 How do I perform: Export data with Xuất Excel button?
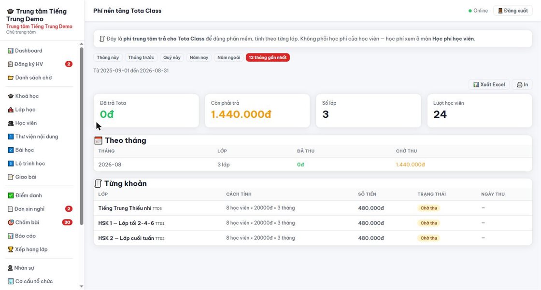(489, 85)
